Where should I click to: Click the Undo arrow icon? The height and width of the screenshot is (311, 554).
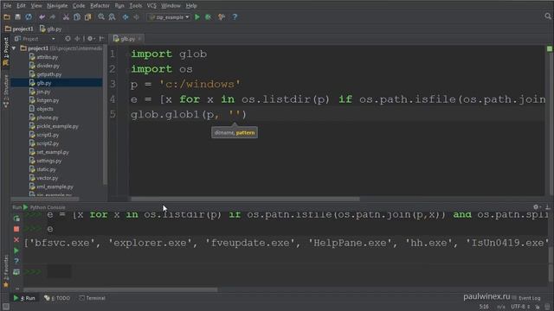[x=42, y=17]
